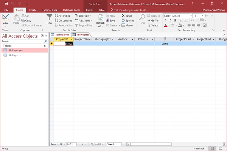Image resolution: width=227 pixels, height=151 pixels.
Task: Click the Go To button
Action: click(x=154, y=20)
